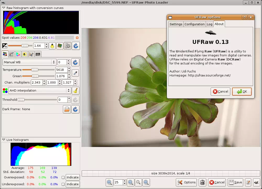The width and height of the screenshot is (262, 189).
Task: Open the EXIF barcode tab
Action: [x=38, y=54]
